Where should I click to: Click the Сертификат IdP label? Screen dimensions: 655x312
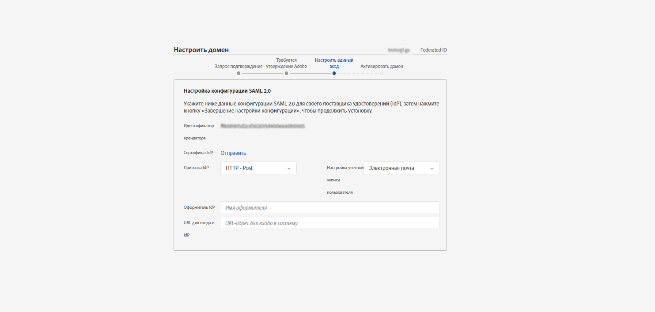click(x=198, y=153)
